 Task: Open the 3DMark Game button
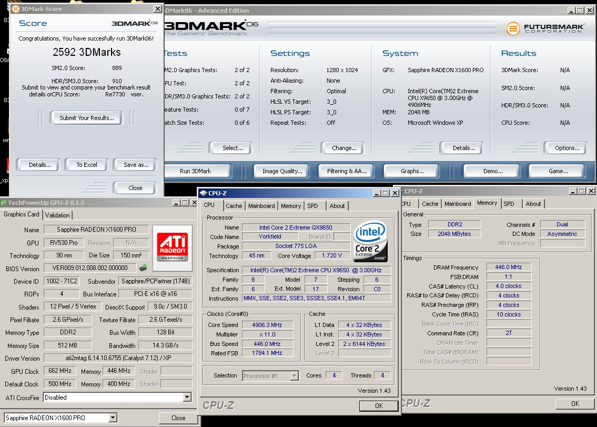click(558, 171)
